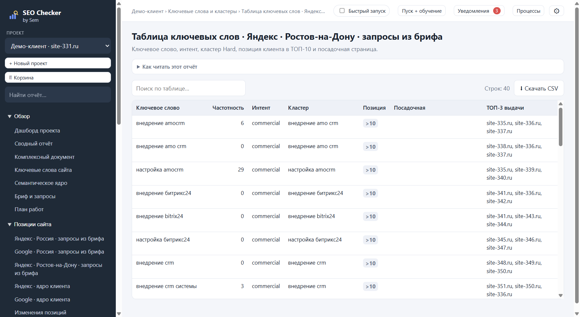Select Семантическое ядро in sidebar

[x=41, y=183]
